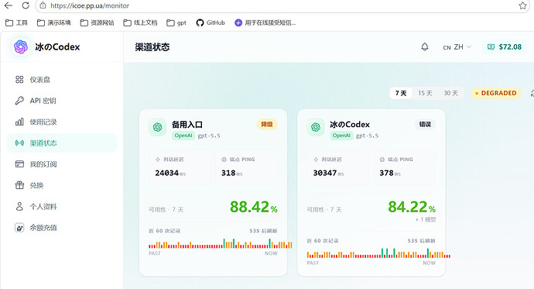This screenshot has width=534, height=289.
Task: Click the 备用入口 card OpenAI logo icon
Action: point(157,127)
